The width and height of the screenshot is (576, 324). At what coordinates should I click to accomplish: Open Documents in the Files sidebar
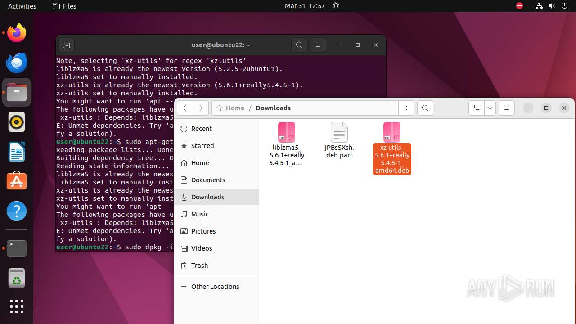[x=216, y=180]
